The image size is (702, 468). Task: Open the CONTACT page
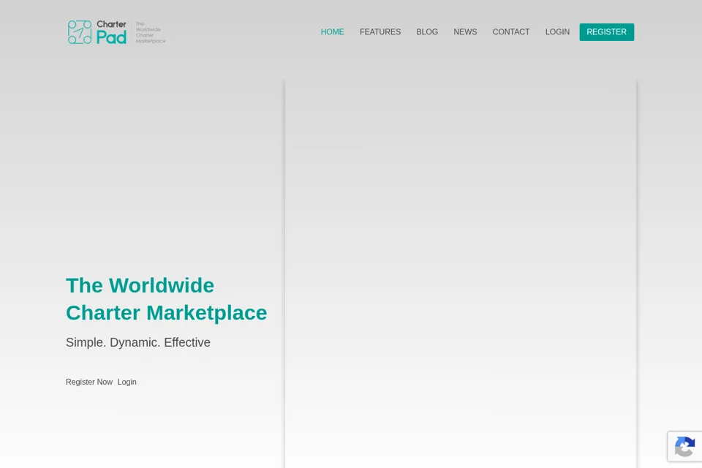point(511,31)
